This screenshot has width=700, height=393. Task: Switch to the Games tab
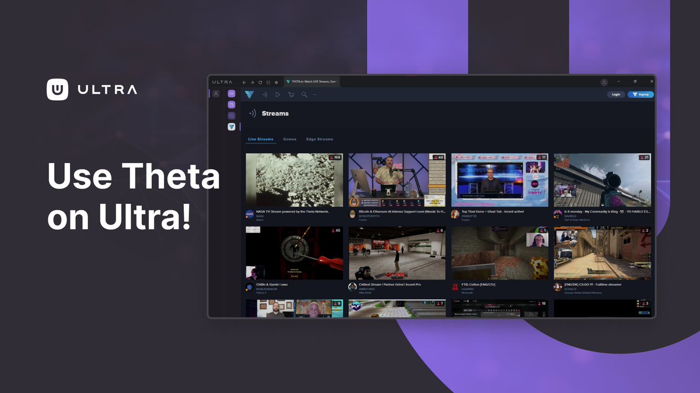(290, 139)
